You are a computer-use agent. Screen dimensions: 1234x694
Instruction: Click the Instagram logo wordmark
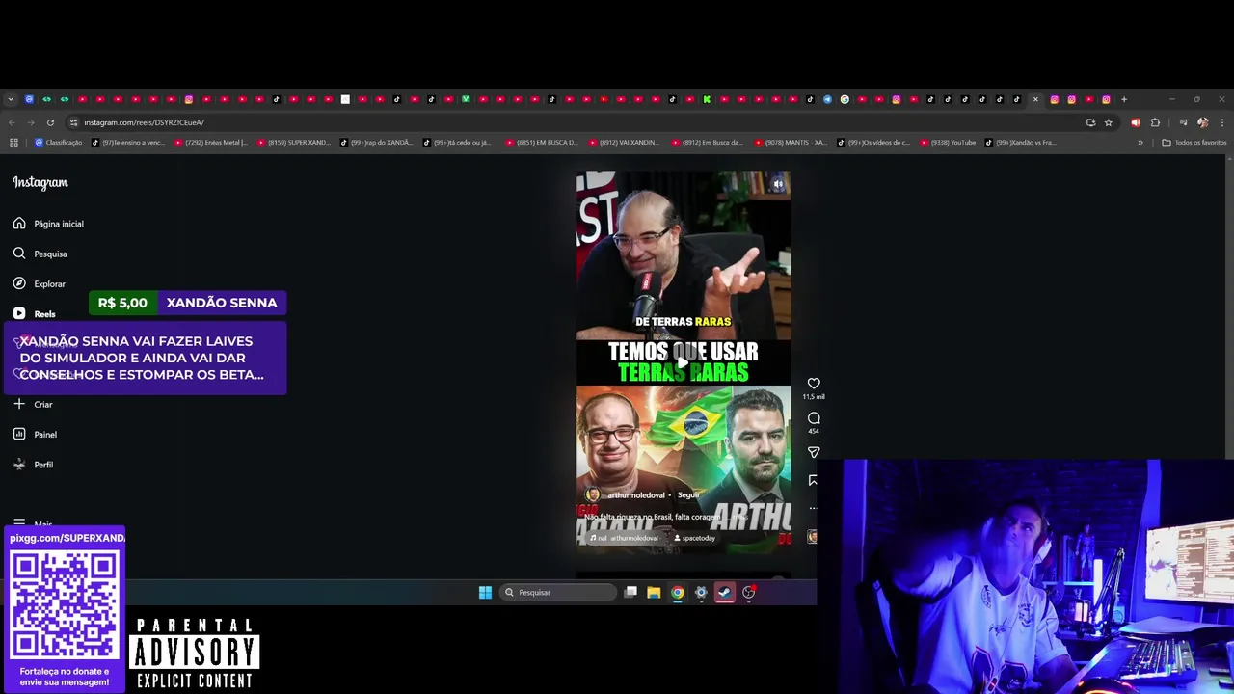tap(40, 182)
